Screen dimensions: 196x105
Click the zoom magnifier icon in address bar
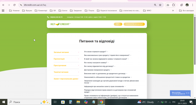tap(155, 5)
